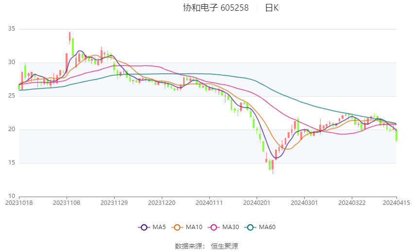Click the 20240301 date axis label
413x251 pixels.
click(304, 203)
